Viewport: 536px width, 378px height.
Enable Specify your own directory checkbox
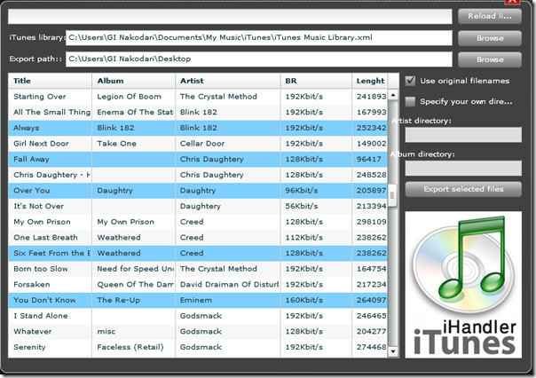[410, 101]
